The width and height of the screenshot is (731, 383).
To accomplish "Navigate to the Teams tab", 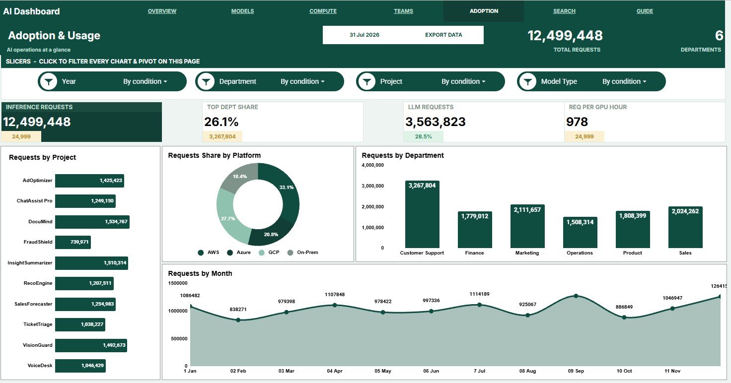I will [403, 11].
